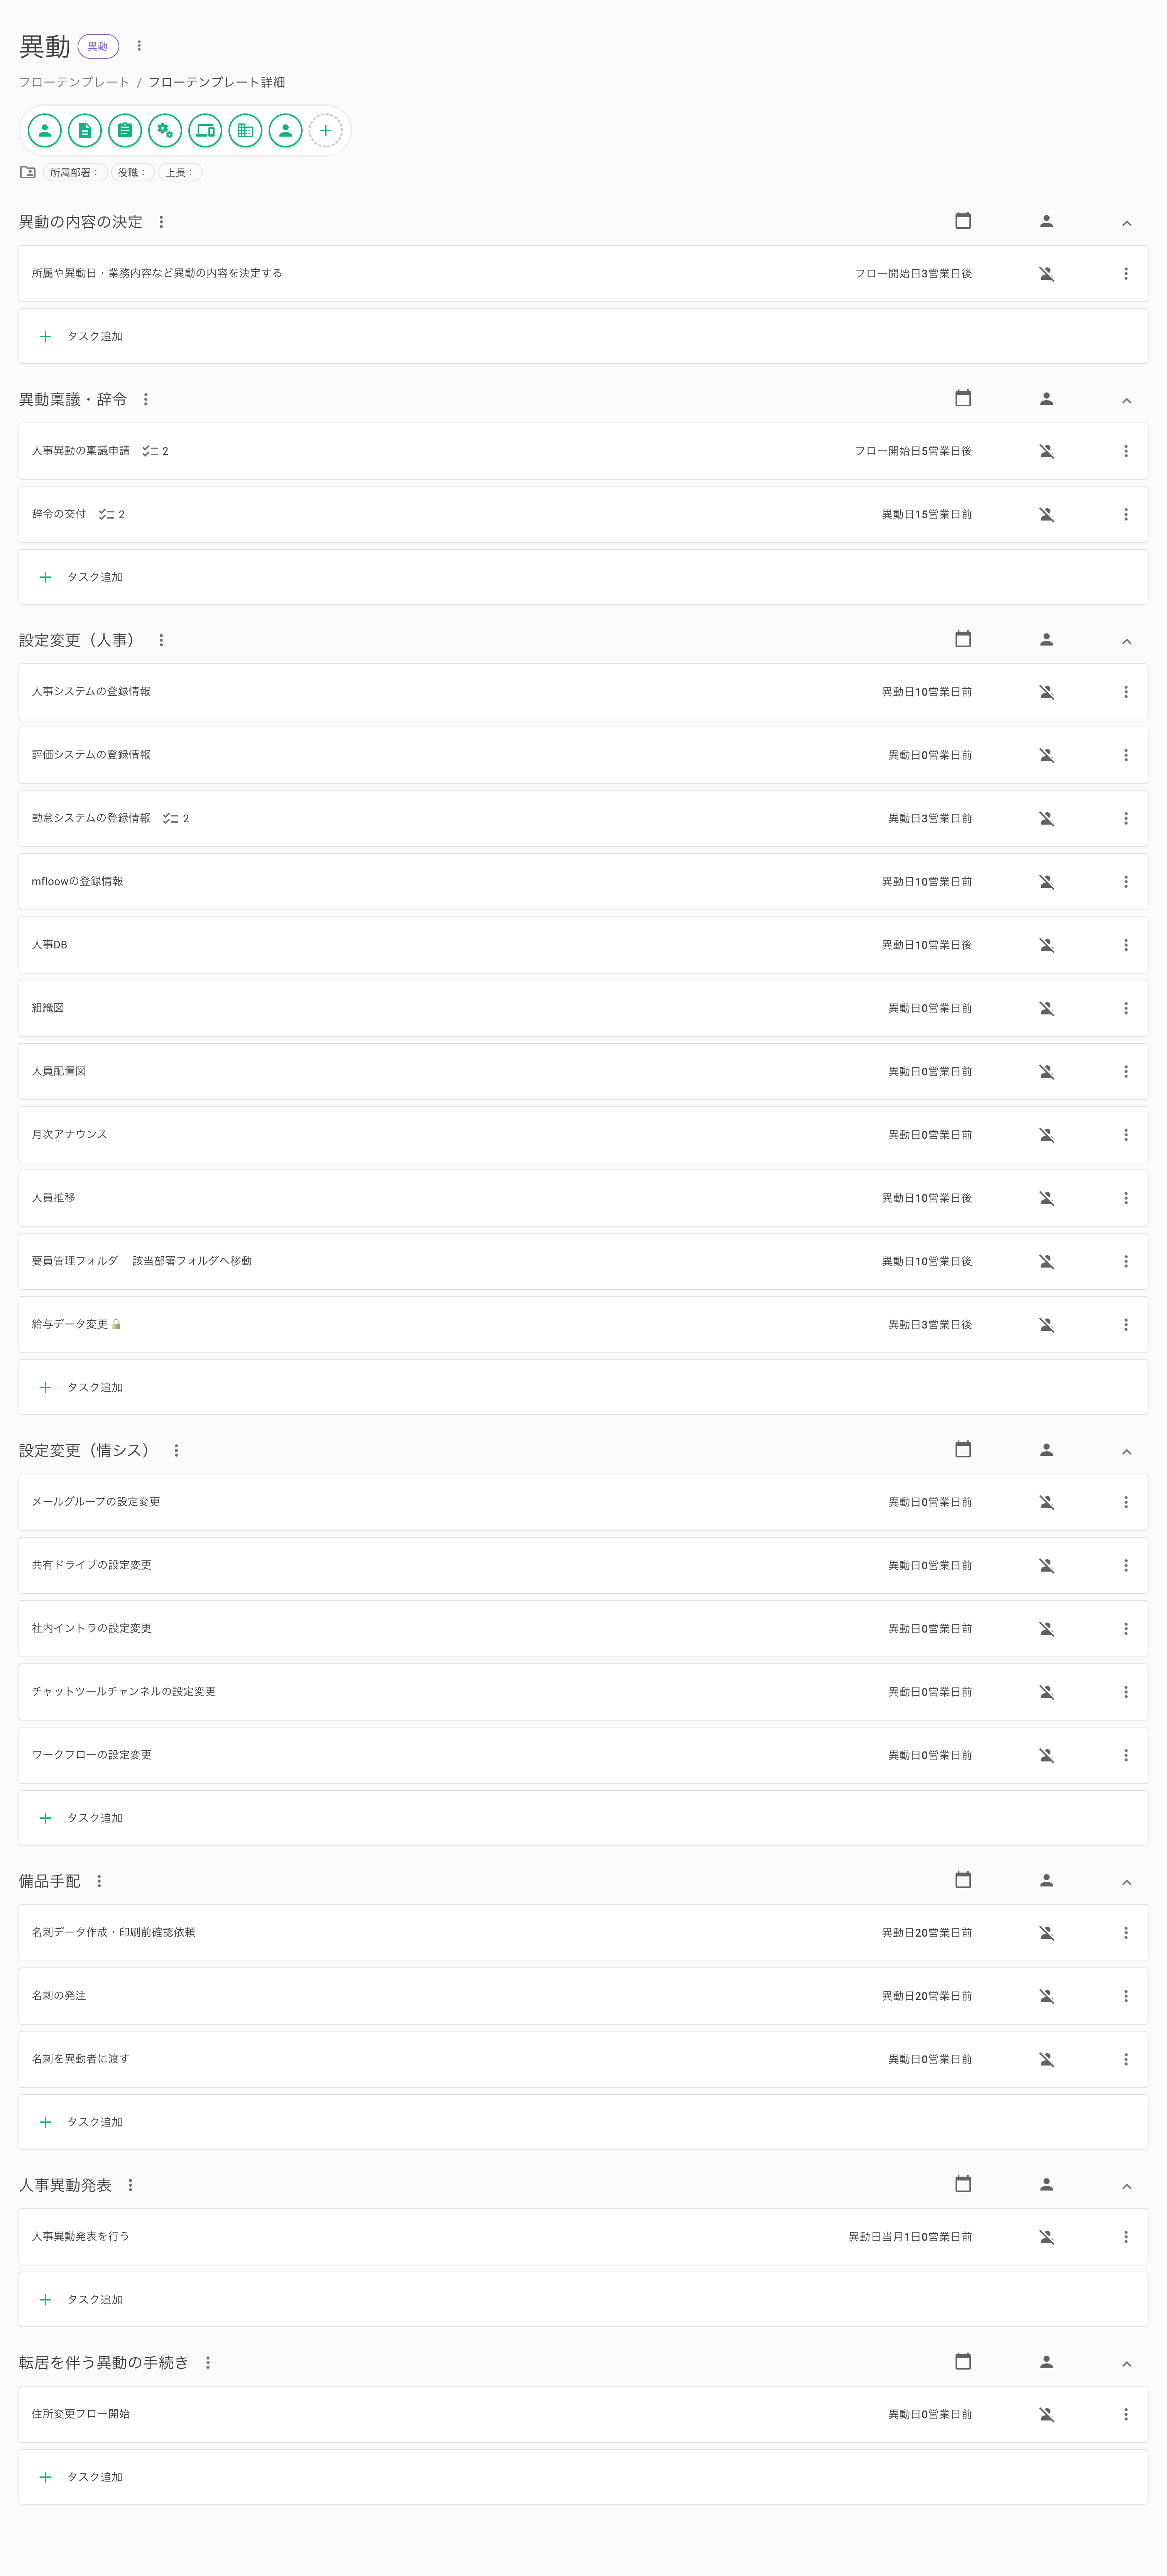Open calendar icon for 異動の内容の決定 section
The image size is (1167, 2576).
pyautogui.click(x=963, y=221)
